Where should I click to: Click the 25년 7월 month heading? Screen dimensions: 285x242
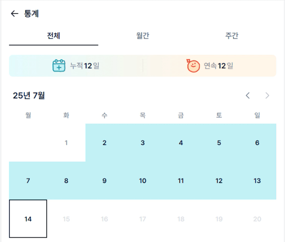[29, 95]
